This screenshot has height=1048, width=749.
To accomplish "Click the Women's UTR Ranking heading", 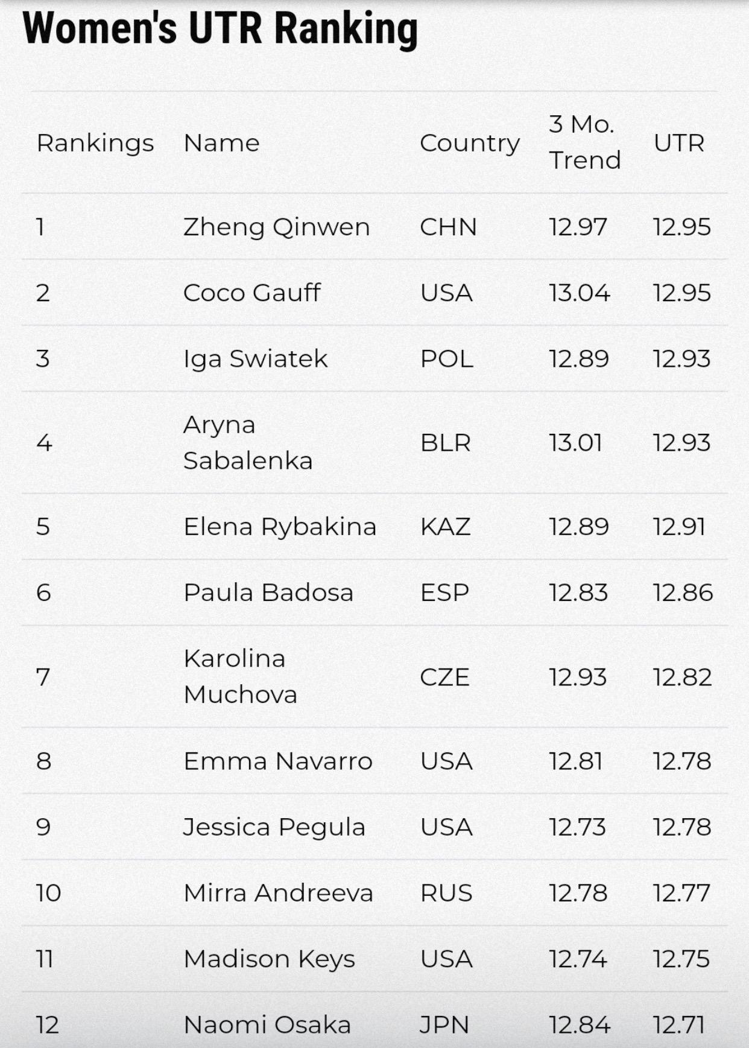I will click(220, 28).
